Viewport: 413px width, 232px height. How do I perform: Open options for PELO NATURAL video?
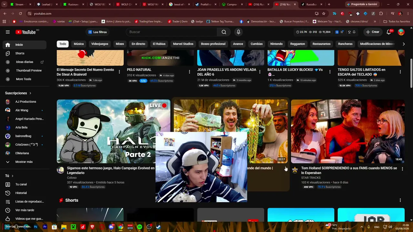[x=189, y=72]
